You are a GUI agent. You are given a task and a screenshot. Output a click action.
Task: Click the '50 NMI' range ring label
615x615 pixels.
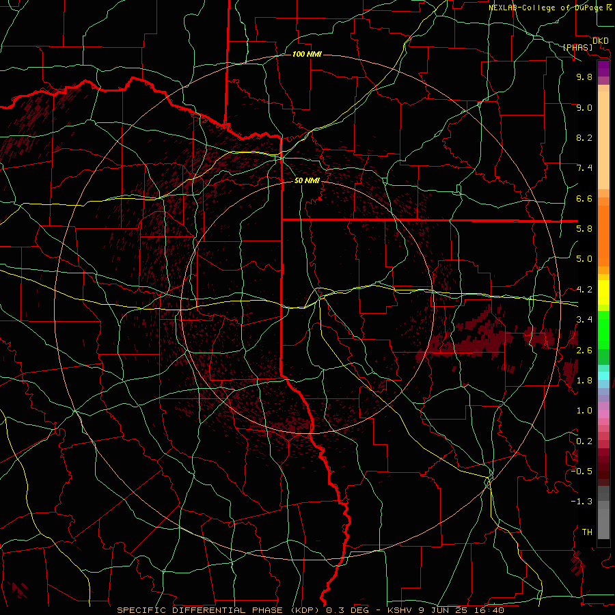pyautogui.click(x=307, y=180)
